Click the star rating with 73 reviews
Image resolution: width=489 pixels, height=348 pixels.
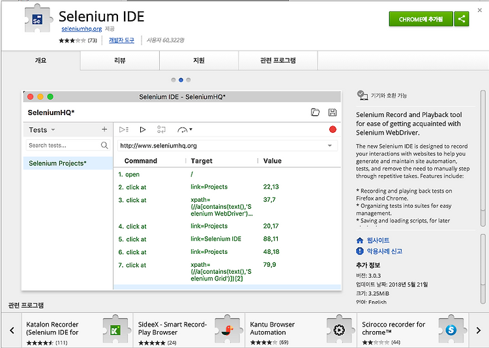pyautogui.click(x=78, y=40)
